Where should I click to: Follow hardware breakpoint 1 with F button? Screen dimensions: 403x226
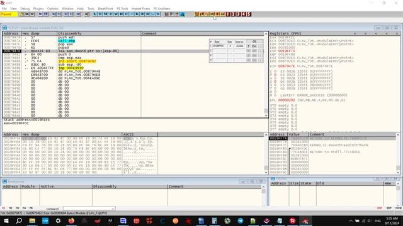[x=248, y=46]
